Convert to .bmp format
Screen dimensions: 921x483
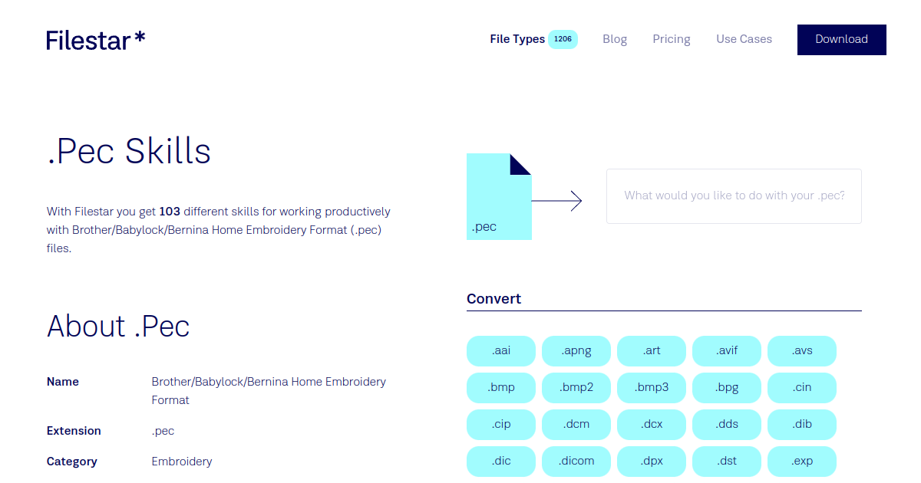coord(500,387)
